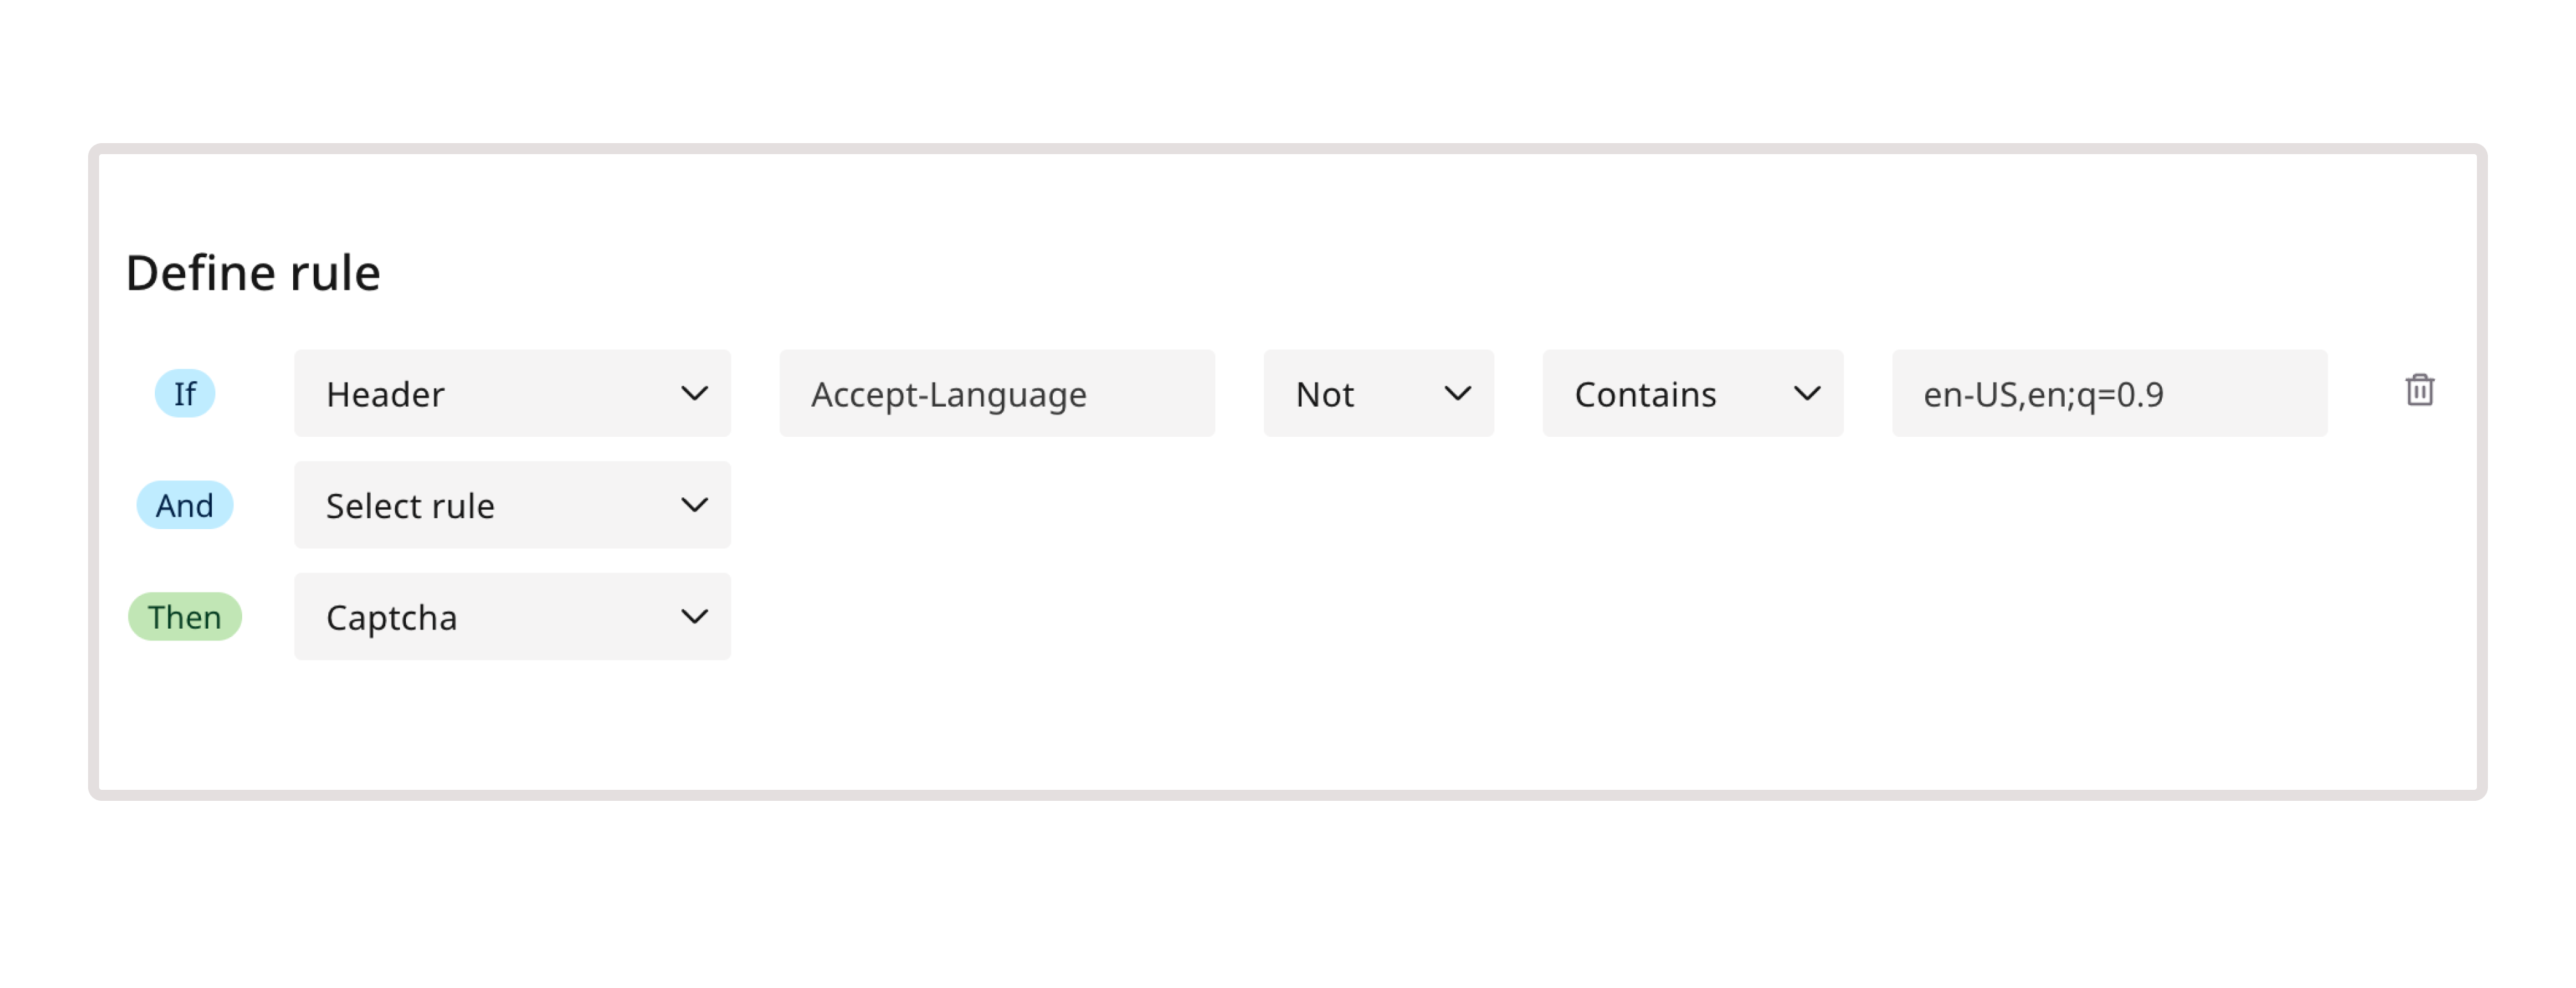Viewport: 2576px width, 988px height.
Task: Click the en-US,en;q=0.9 value field
Action: click(2108, 394)
